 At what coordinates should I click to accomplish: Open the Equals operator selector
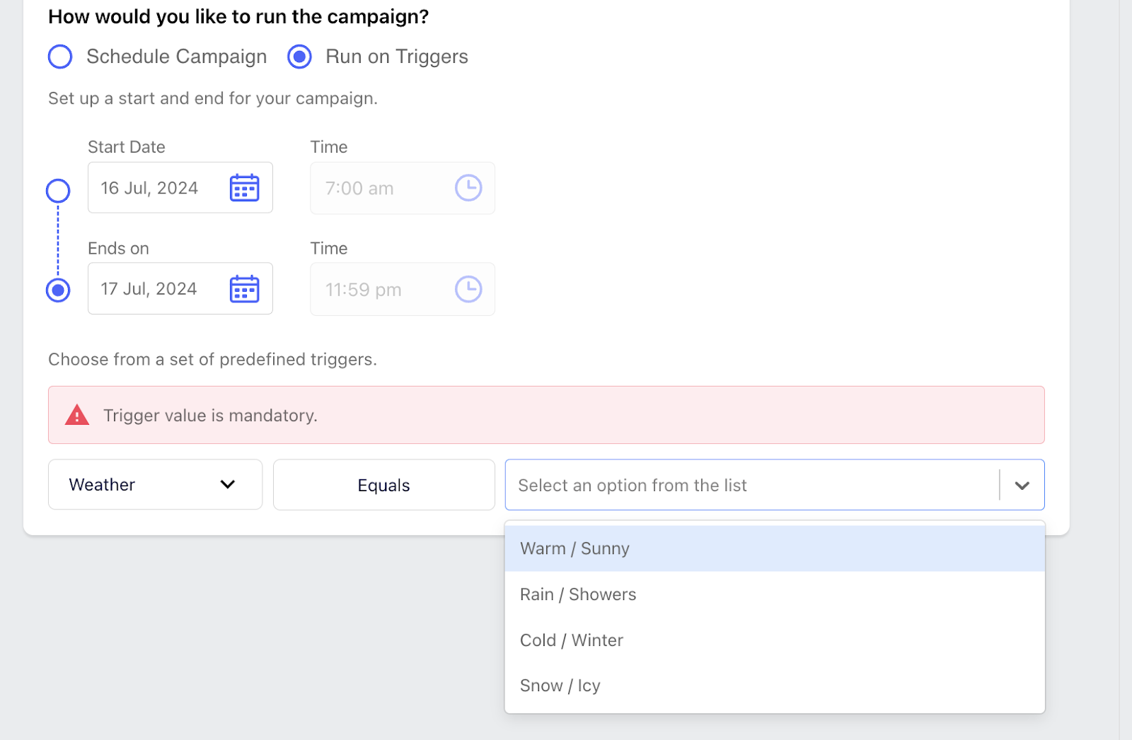point(383,485)
